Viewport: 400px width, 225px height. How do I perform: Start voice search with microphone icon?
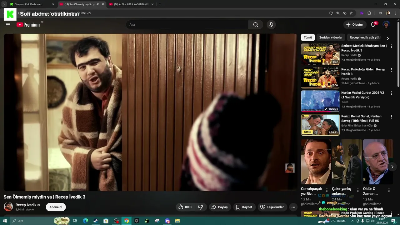[x=271, y=25]
